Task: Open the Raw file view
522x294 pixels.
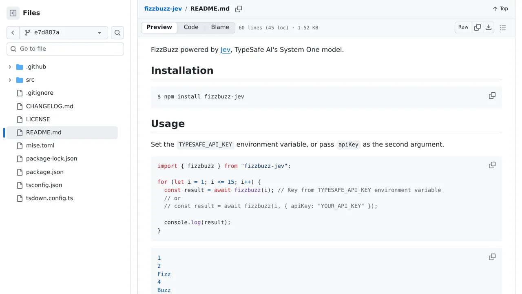Action: [x=463, y=27]
